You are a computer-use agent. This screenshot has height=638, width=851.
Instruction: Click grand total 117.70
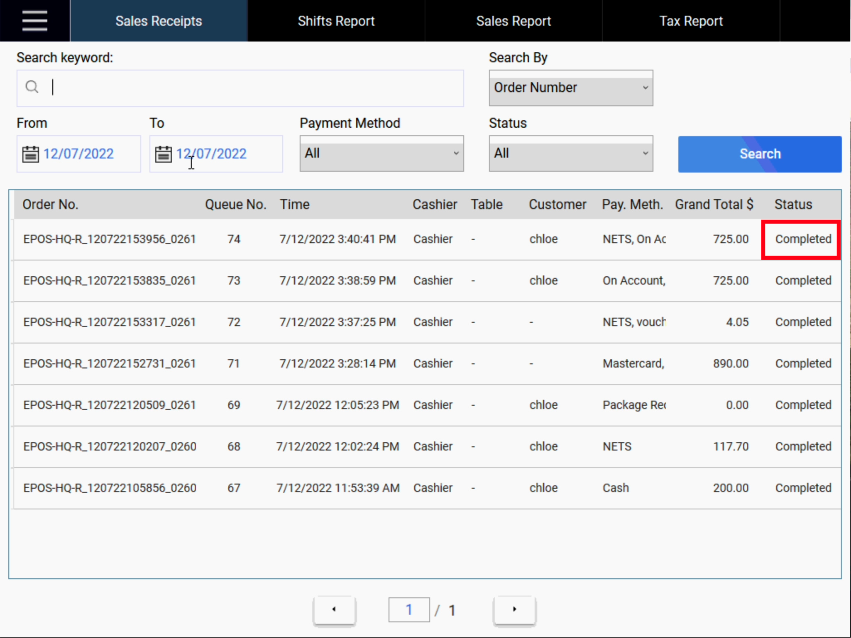pyautogui.click(x=731, y=447)
